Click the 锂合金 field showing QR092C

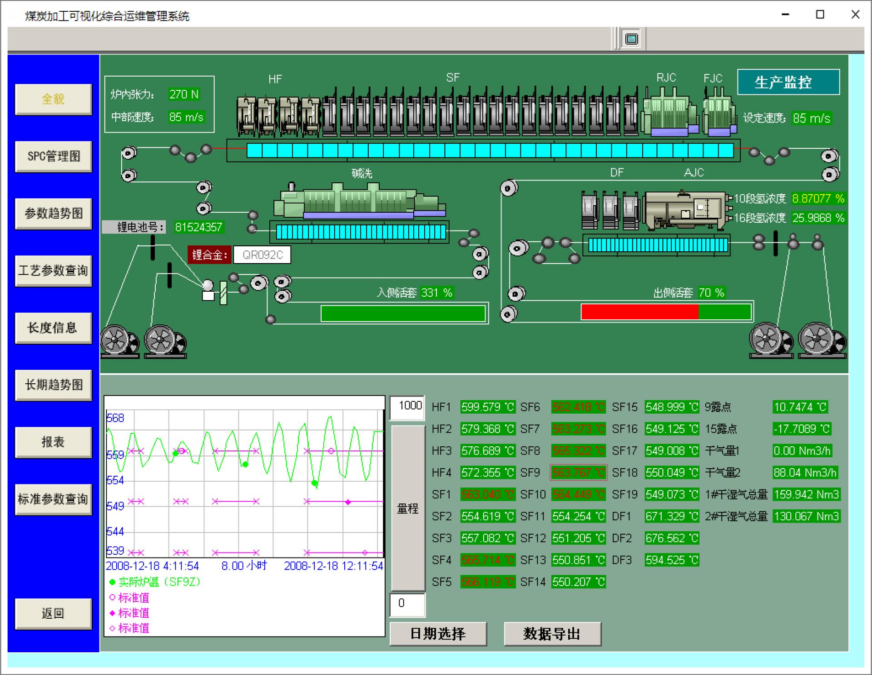262,255
